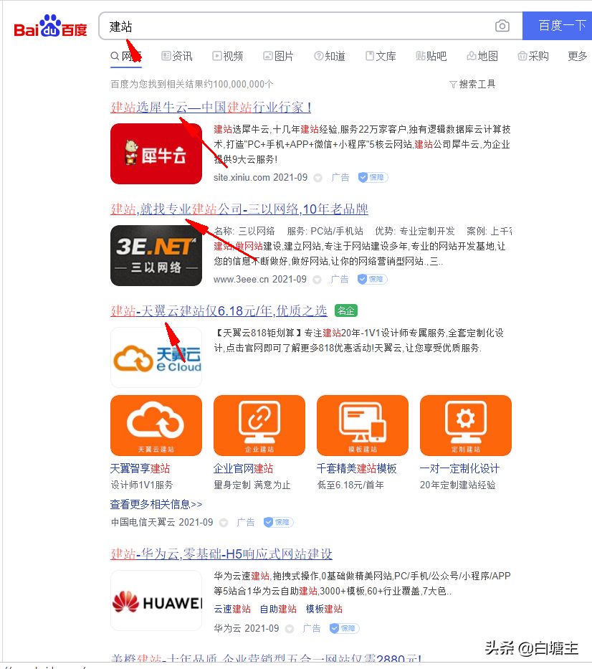Open the 一对一定制化设计 link
Image resolution: width=592 pixels, height=669 pixels.
(x=460, y=468)
